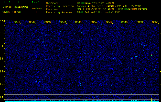This screenshot has height=102, width=161.
Task: Click the HROFFT program title
Action: pos(16,2)
